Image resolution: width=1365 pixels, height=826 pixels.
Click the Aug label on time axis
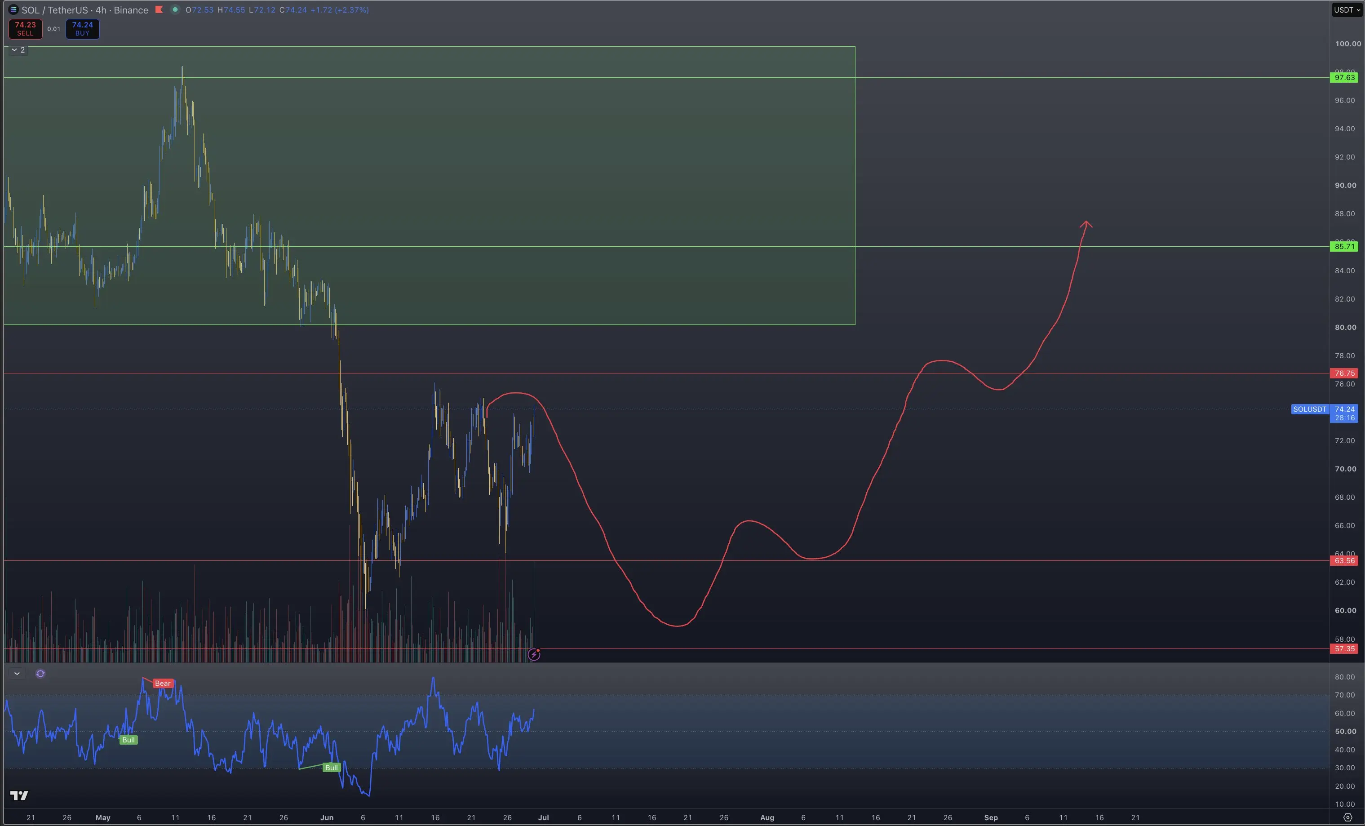click(x=767, y=818)
